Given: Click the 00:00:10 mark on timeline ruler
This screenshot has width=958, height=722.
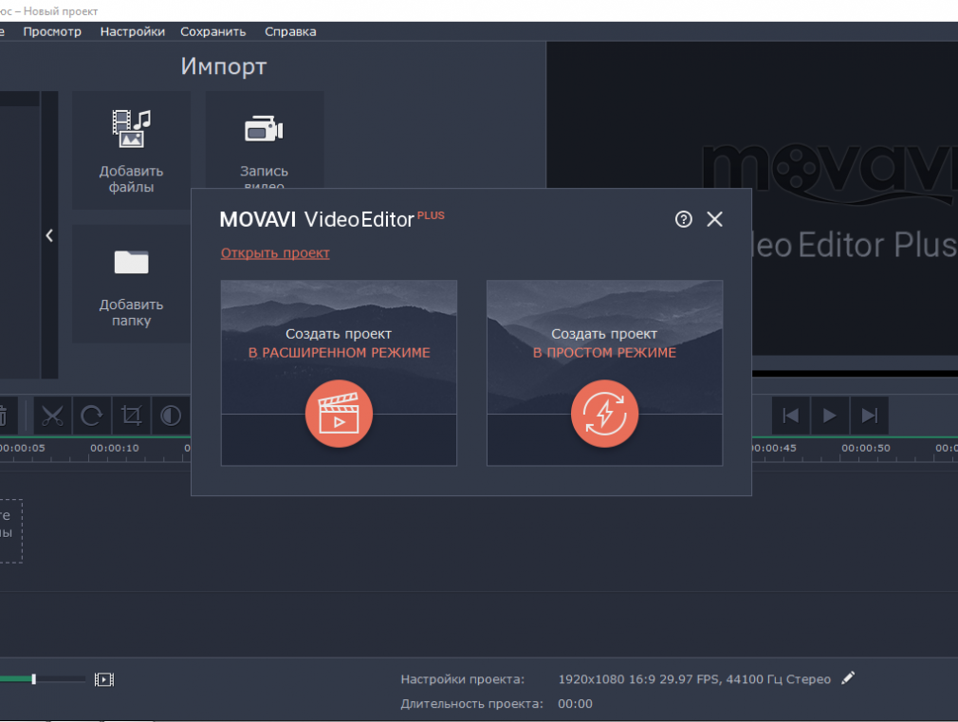Looking at the screenshot, I should coord(114,448).
